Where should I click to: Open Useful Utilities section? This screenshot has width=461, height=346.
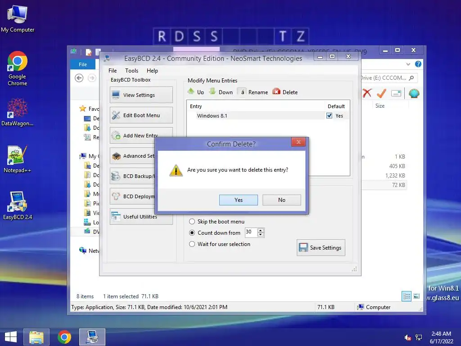click(x=140, y=217)
